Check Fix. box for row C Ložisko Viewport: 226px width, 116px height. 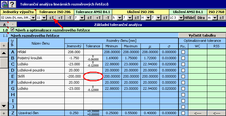(x=183, y=64)
